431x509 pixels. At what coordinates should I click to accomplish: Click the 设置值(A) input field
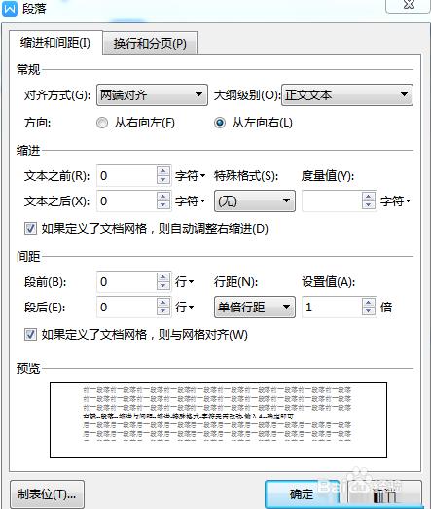coord(332,307)
